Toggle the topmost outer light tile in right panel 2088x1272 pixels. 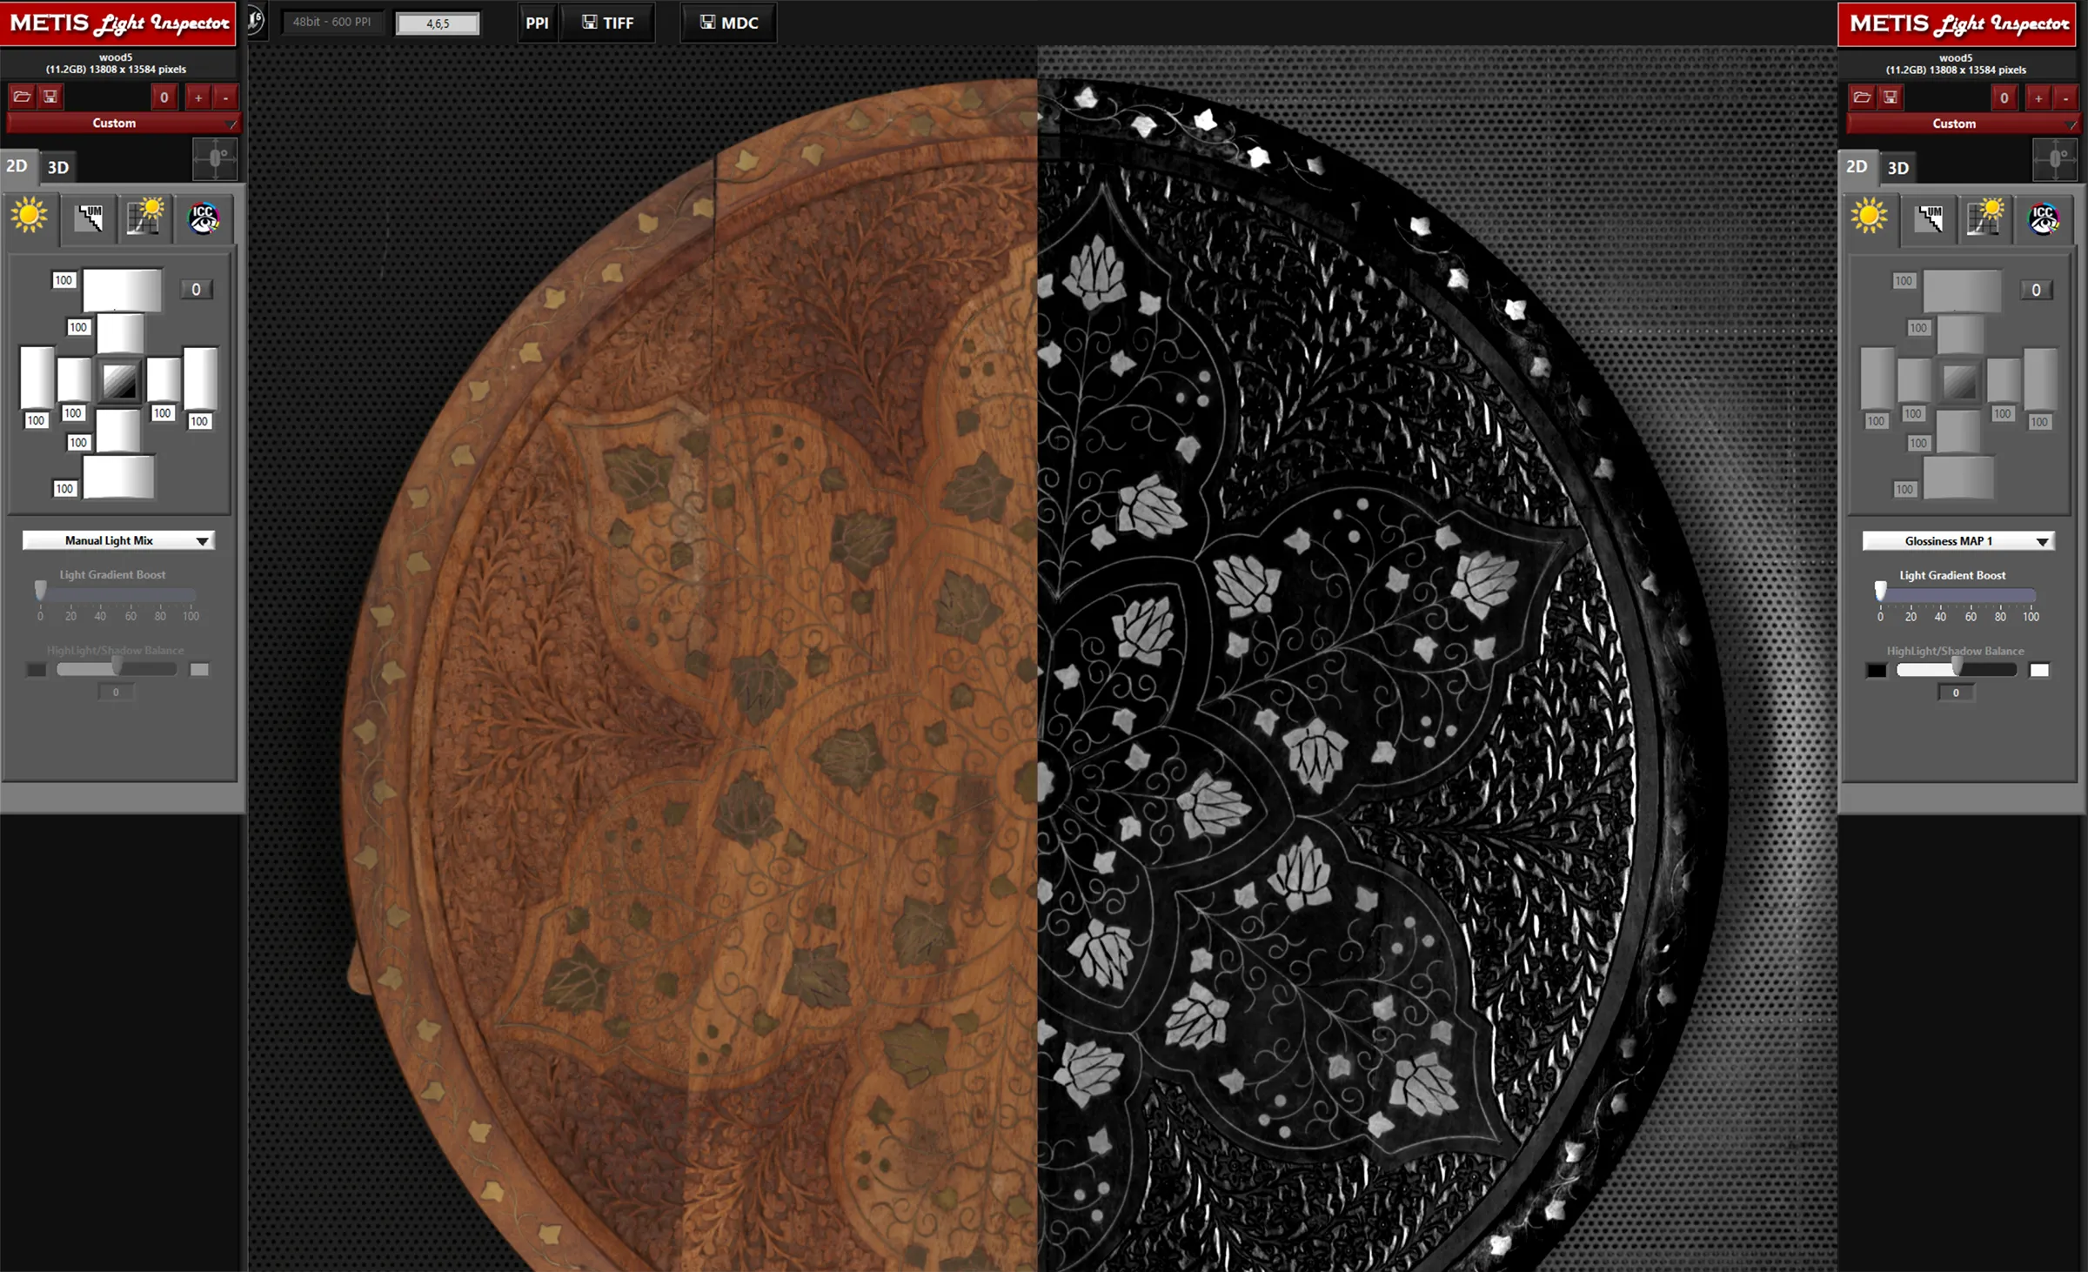[x=1962, y=291]
